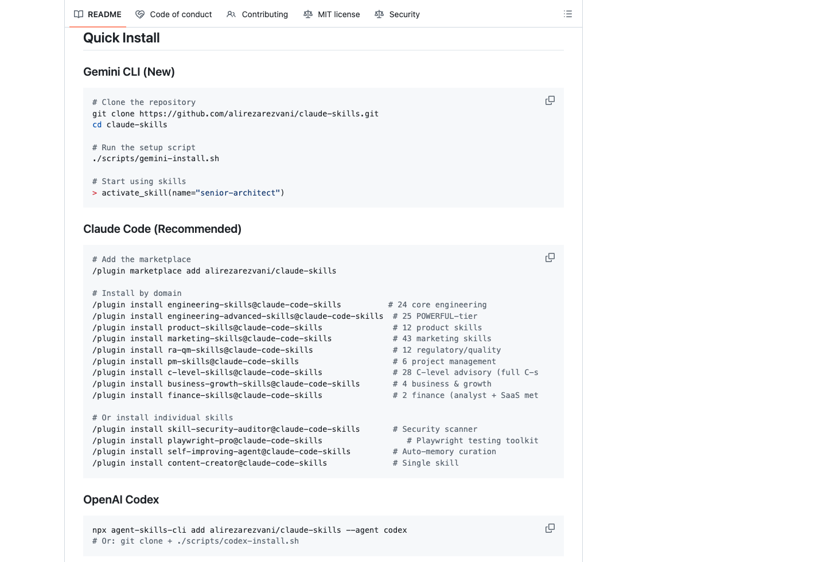Click the Gemini CLI (New) heading

coord(129,72)
